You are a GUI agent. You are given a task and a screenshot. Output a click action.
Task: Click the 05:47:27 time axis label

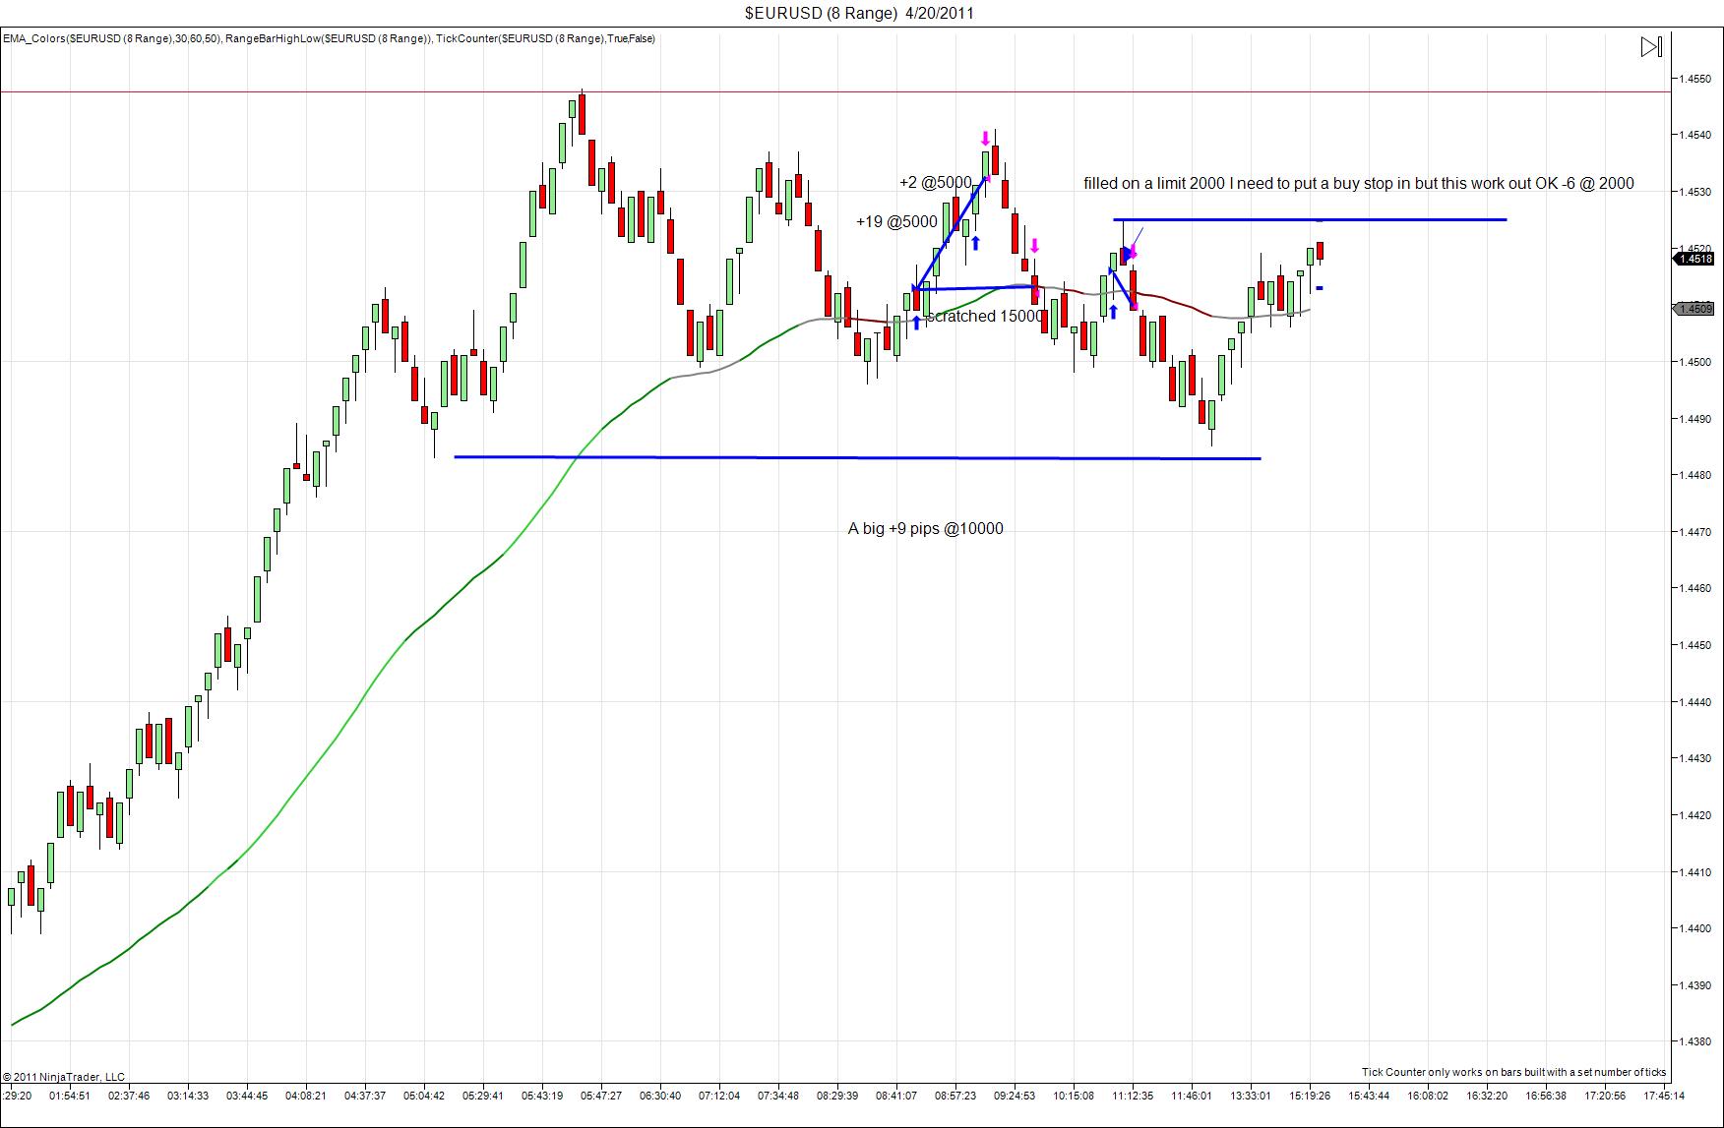coord(601,1096)
